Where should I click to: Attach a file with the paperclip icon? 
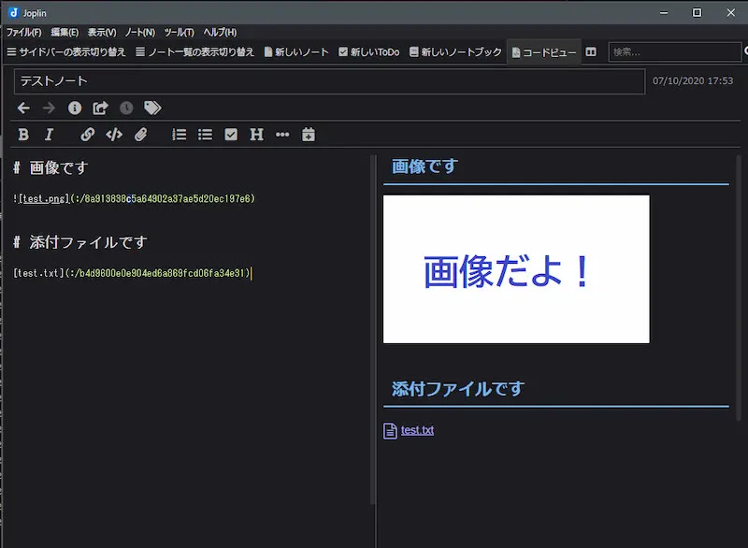coord(141,135)
